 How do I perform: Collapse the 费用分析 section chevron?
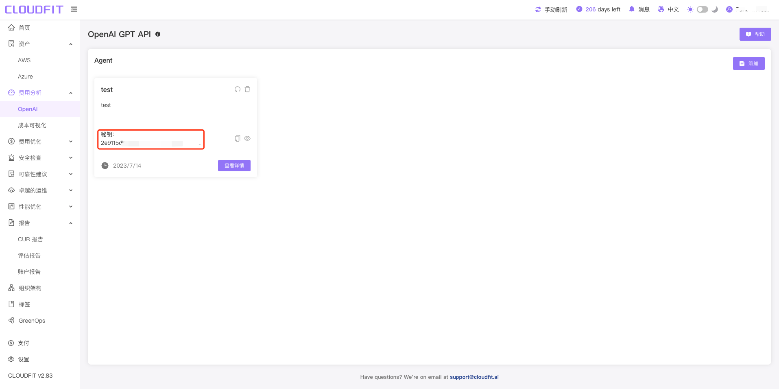click(x=71, y=93)
